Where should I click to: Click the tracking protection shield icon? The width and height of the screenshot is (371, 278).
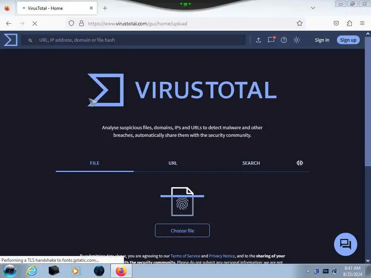tap(71, 24)
